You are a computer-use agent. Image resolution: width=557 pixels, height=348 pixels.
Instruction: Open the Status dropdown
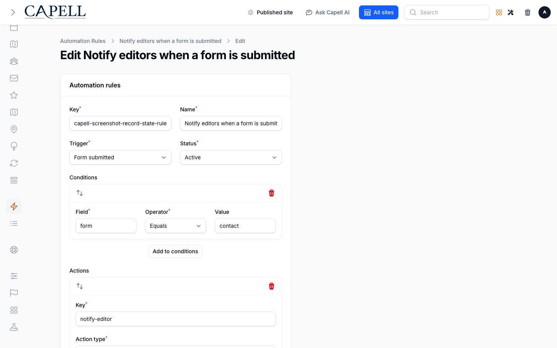point(231,157)
